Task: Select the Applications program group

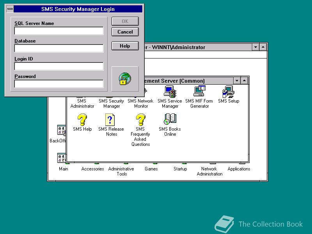Action: (239, 169)
